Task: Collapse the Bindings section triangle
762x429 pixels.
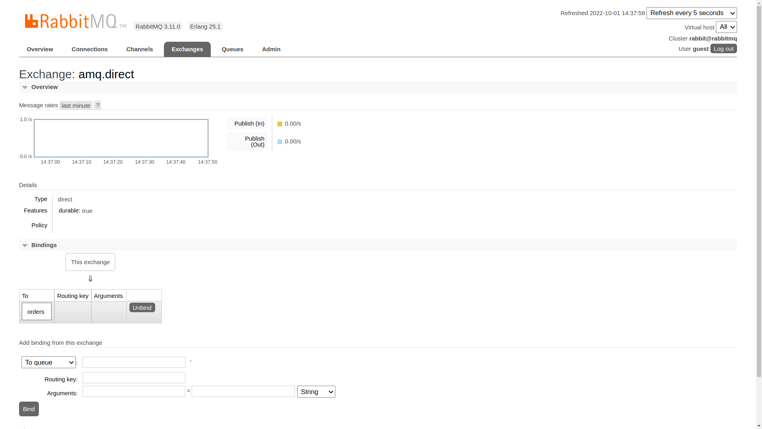Action: [x=25, y=245]
